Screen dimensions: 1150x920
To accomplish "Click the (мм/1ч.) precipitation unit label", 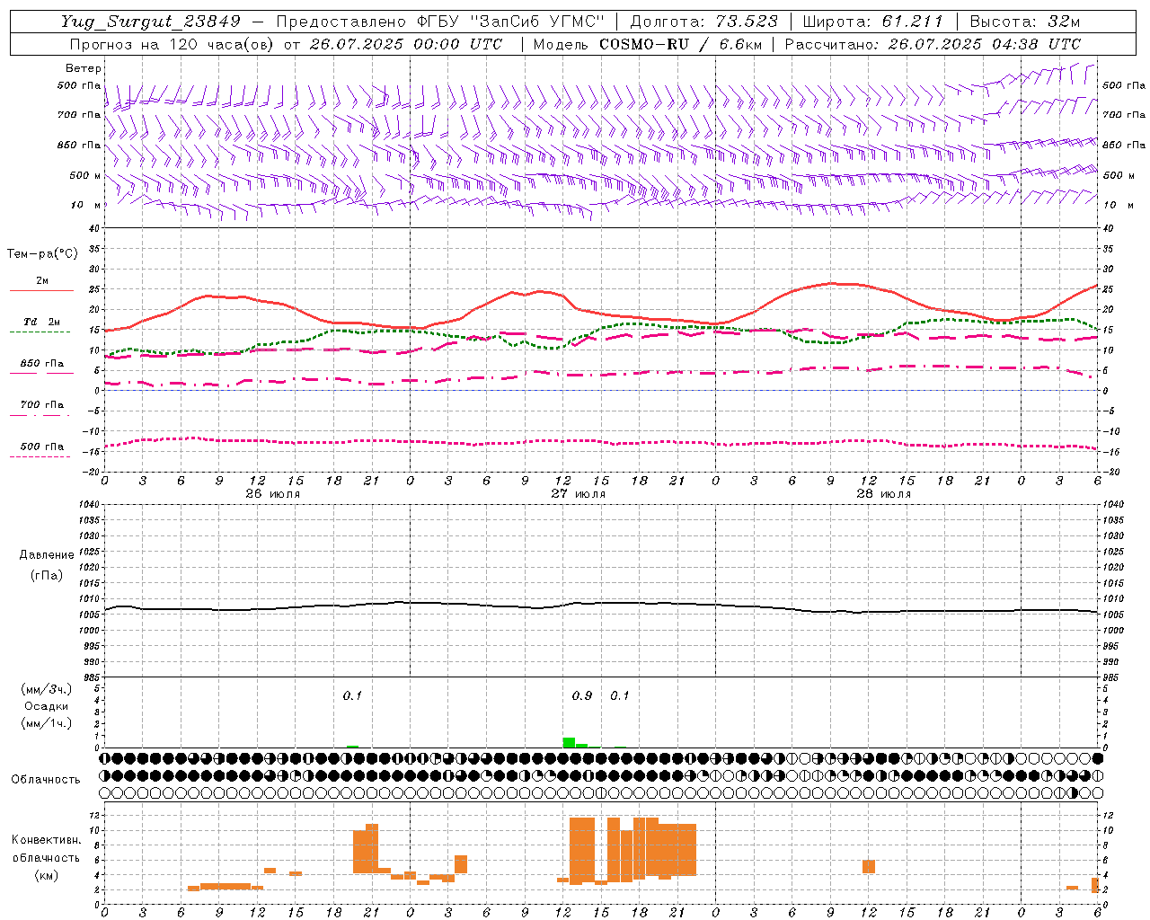I will point(47,723).
